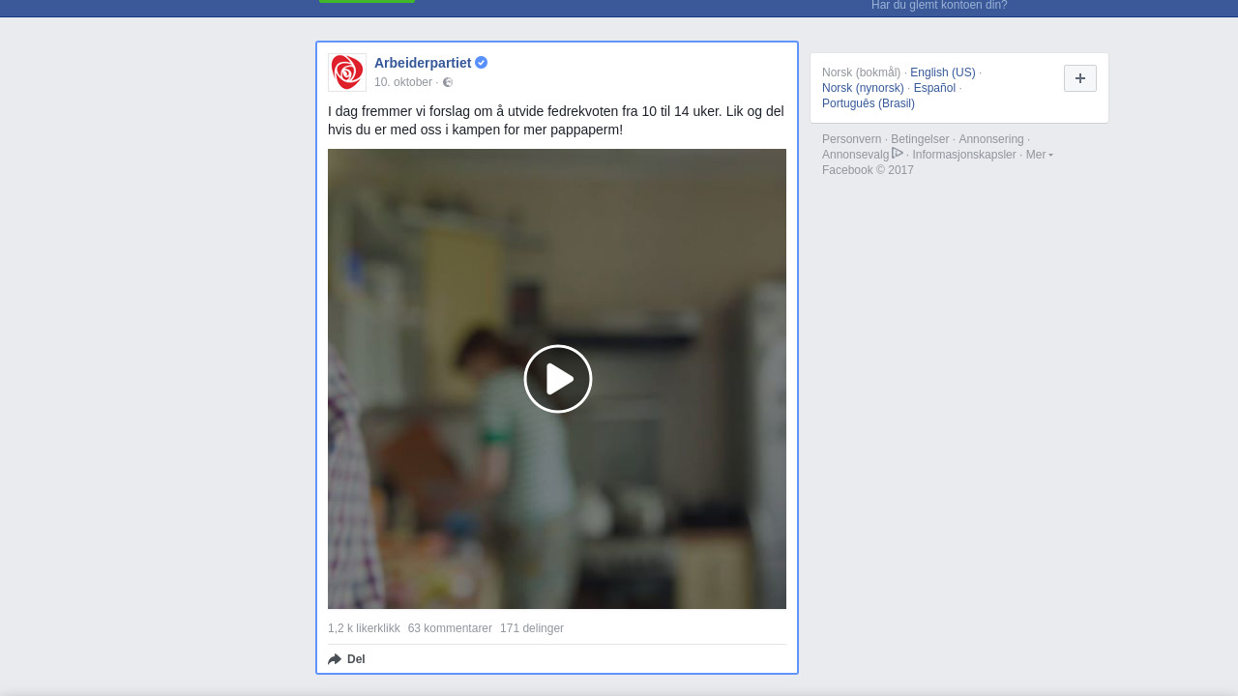Screen dimensions: 1238x696
Task: Choose Português (Brasil) language
Action: pyautogui.click(x=868, y=103)
